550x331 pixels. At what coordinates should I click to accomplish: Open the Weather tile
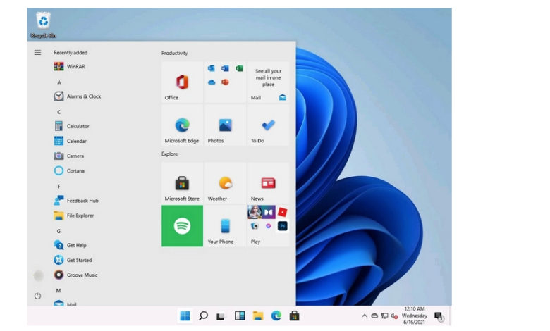click(225, 184)
